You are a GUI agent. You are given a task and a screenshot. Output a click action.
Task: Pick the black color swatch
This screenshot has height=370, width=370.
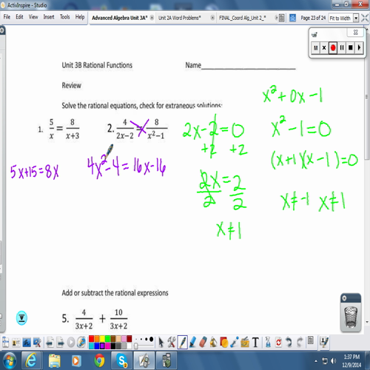pyautogui.click(x=113, y=346)
